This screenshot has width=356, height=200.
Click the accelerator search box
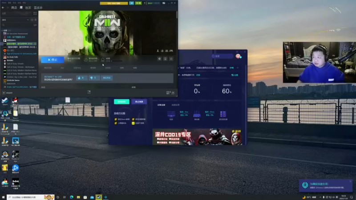222,56
